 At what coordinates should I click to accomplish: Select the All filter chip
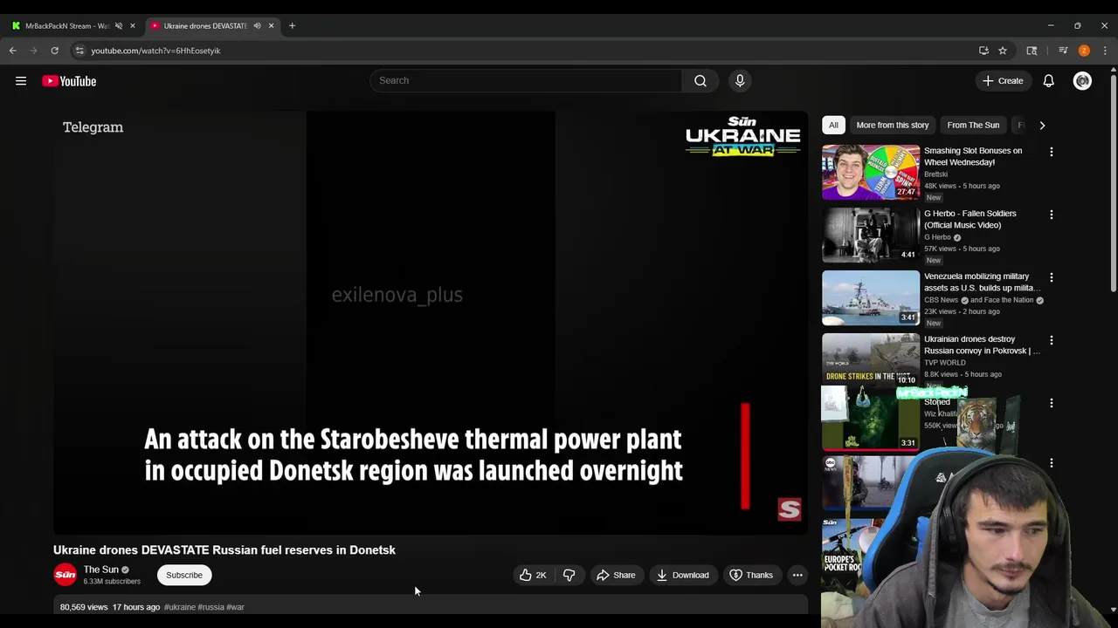[x=833, y=125]
